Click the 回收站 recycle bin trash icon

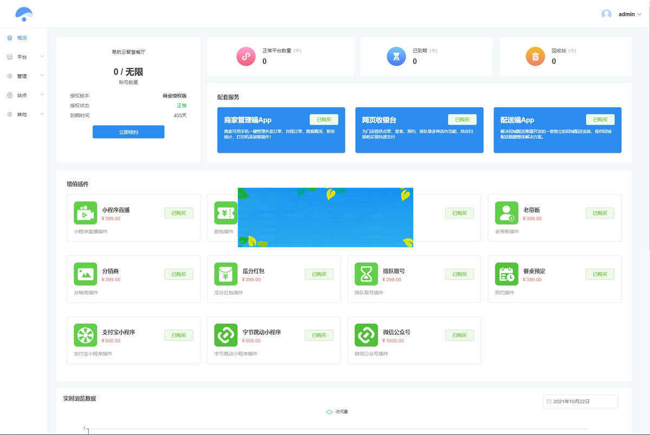click(535, 56)
